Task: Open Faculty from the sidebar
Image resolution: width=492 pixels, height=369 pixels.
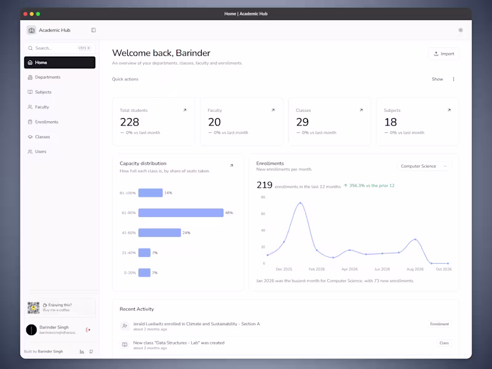Action: 60,107
